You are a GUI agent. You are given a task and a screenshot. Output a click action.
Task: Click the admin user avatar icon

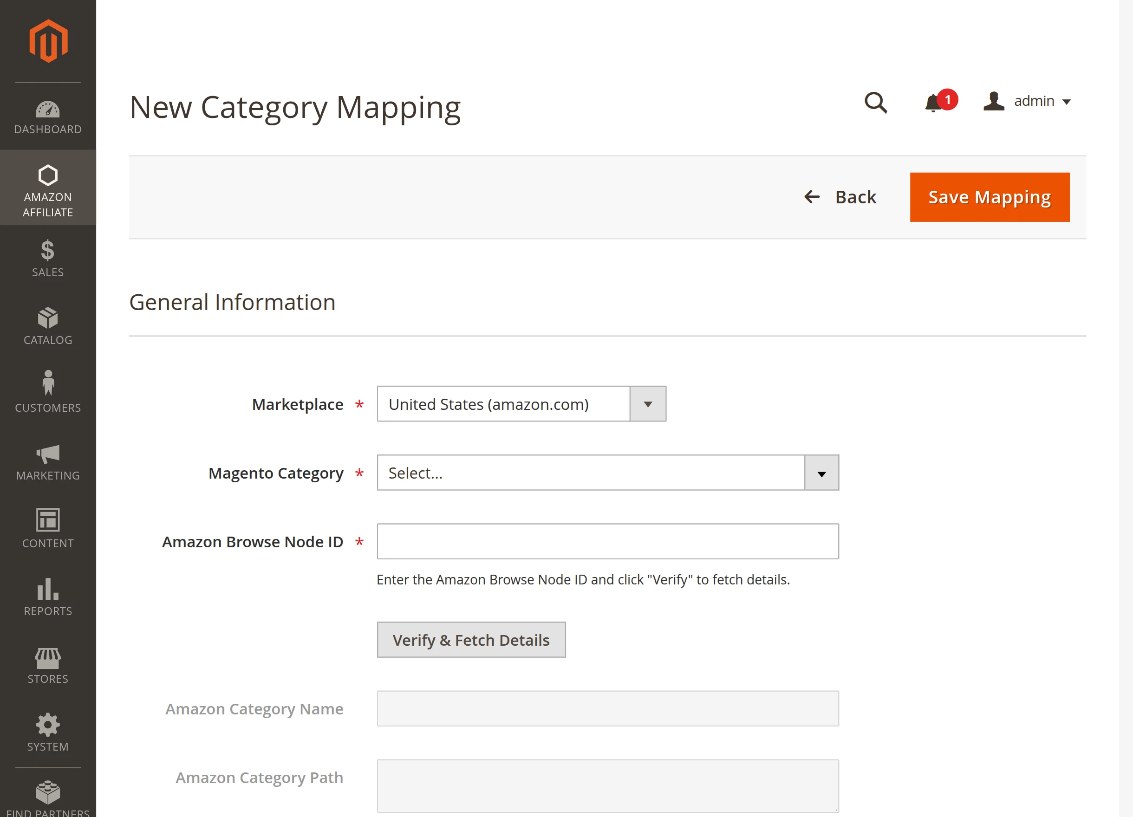tap(994, 101)
